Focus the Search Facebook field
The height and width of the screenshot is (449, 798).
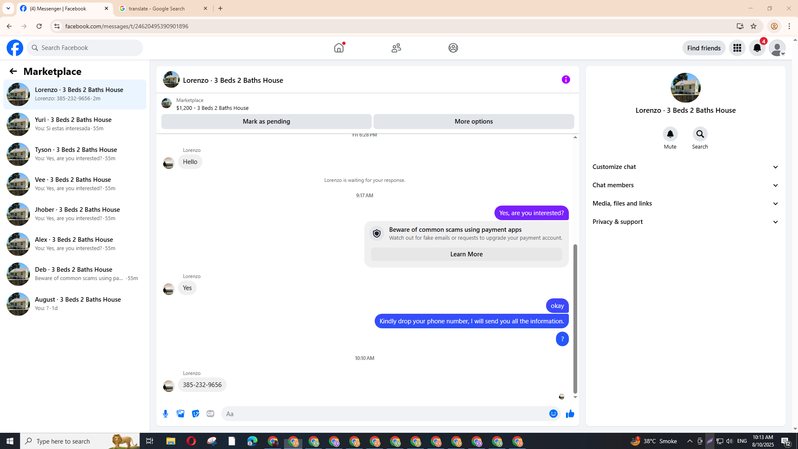pos(85,48)
